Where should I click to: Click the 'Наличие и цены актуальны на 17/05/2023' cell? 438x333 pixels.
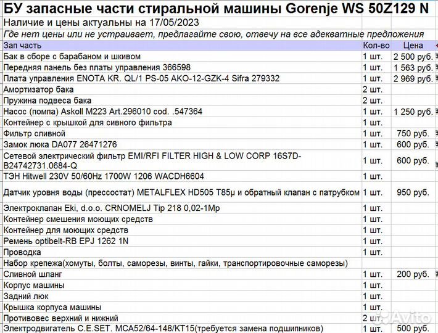[101, 22]
